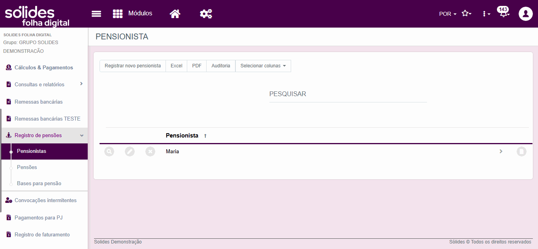538x249 pixels.
Task: Click Cálculos & Pagamentos coin icon
Action: point(9,68)
